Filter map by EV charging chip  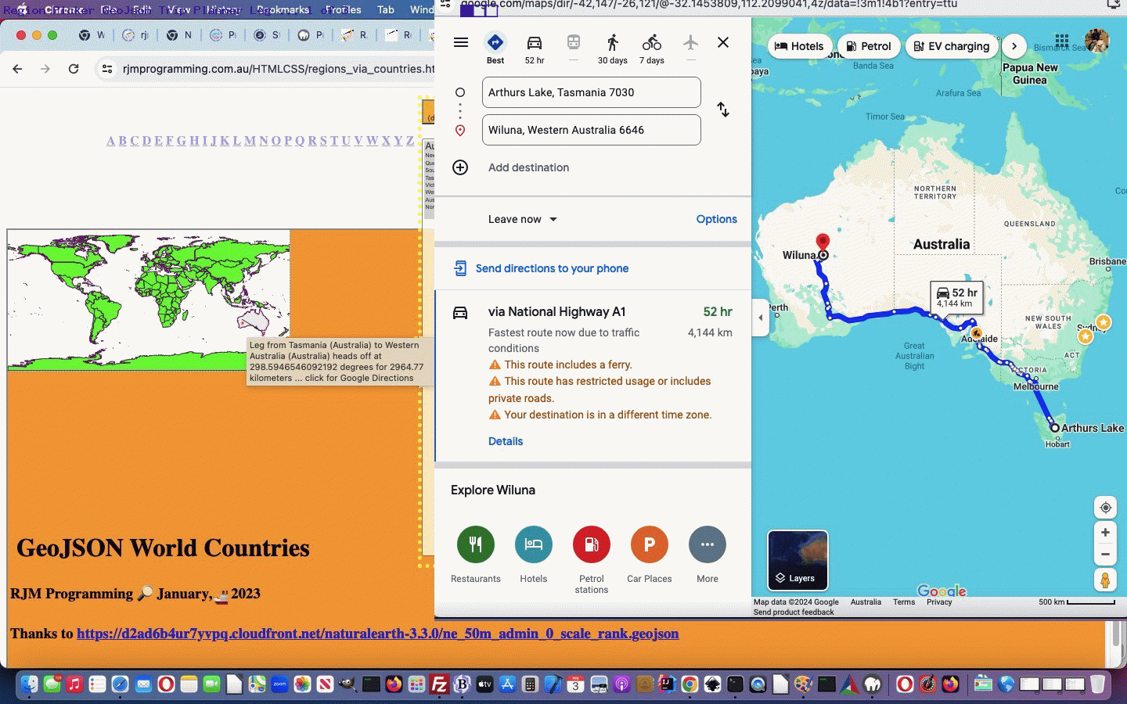pos(952,46)
